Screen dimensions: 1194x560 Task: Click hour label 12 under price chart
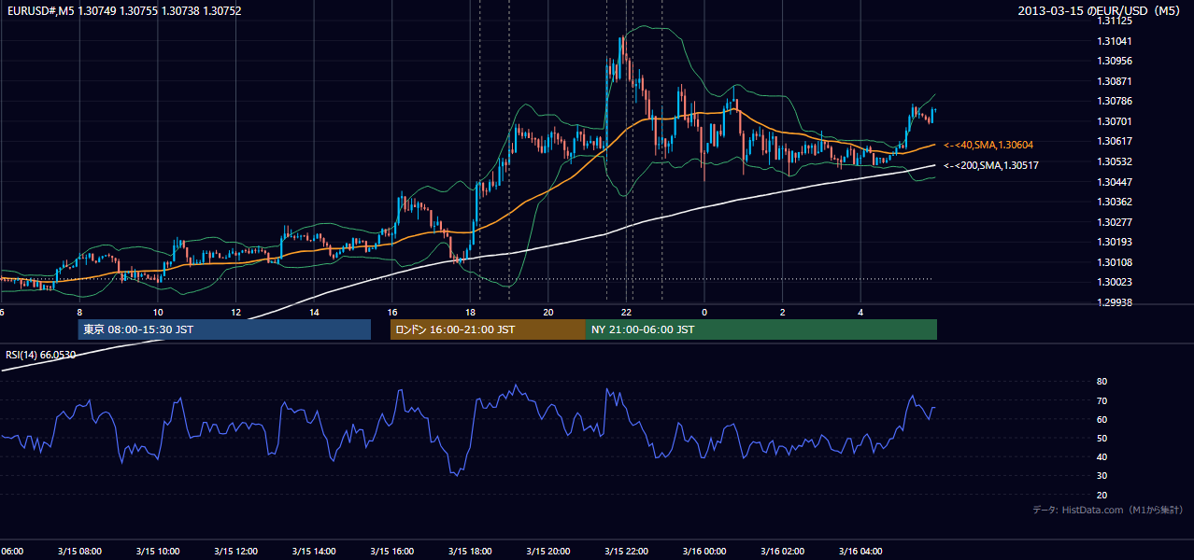[x=235, y=312]
